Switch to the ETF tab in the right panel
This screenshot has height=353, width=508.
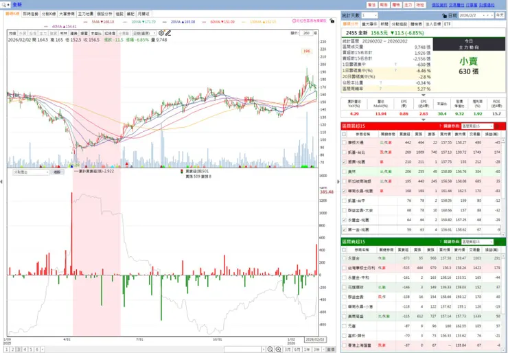tap(447, 24)
